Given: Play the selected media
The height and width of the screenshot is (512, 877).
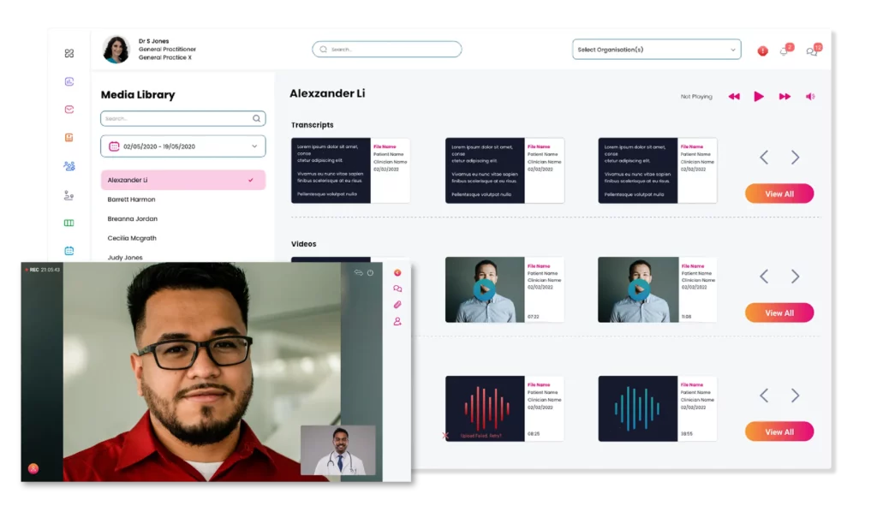Looking at the screenshot, I should click(x=759, y=97).
